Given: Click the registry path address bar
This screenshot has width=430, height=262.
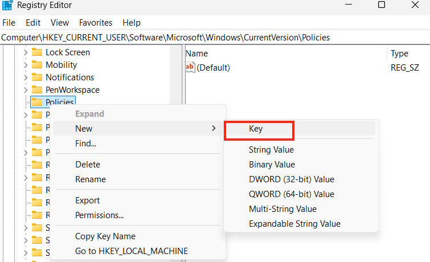Looking at the screenshot, I should [215, 38].
